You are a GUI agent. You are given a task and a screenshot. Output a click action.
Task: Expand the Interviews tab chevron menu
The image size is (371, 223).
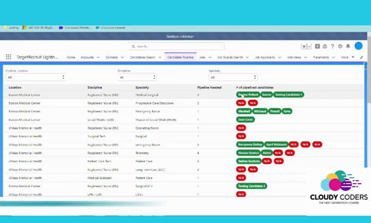tap(306, 57)
